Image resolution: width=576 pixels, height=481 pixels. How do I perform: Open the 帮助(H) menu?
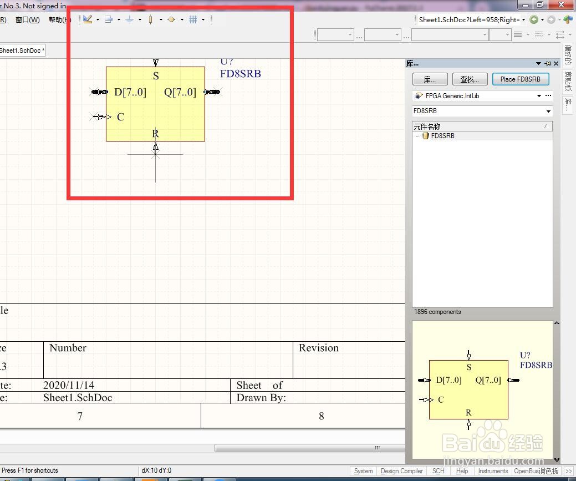point(59,19)
